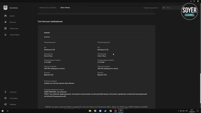Select the Unreal Engine sidebar label

[x=14, y=35]
